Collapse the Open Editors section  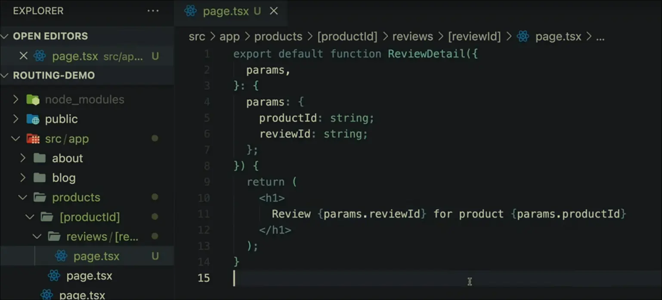pyautogui.click(x=5, y=36)
